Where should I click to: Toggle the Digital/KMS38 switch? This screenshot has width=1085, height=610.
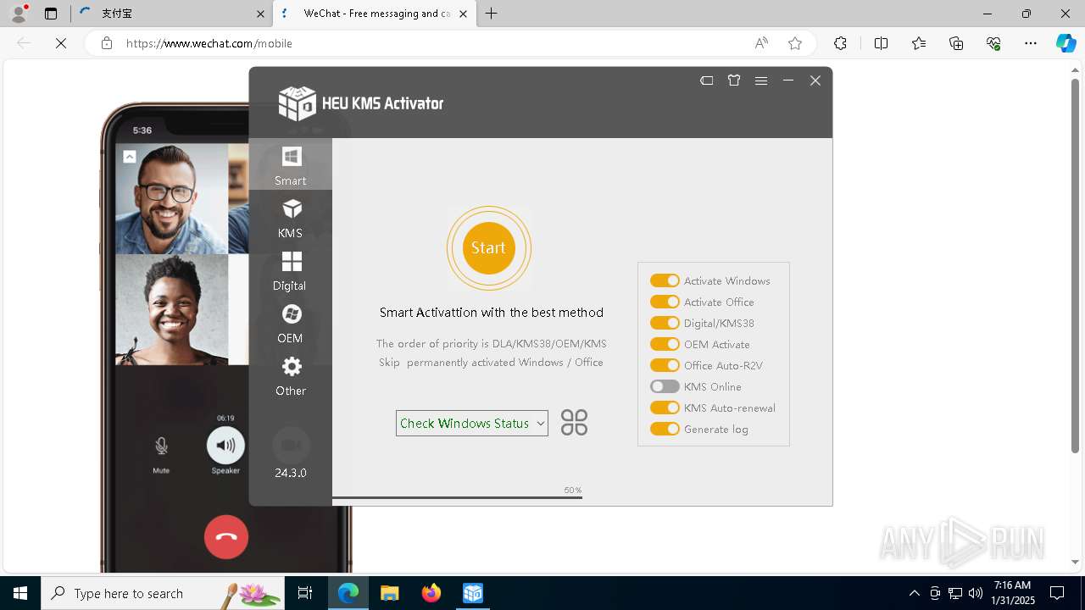click(x=665, y=323)
